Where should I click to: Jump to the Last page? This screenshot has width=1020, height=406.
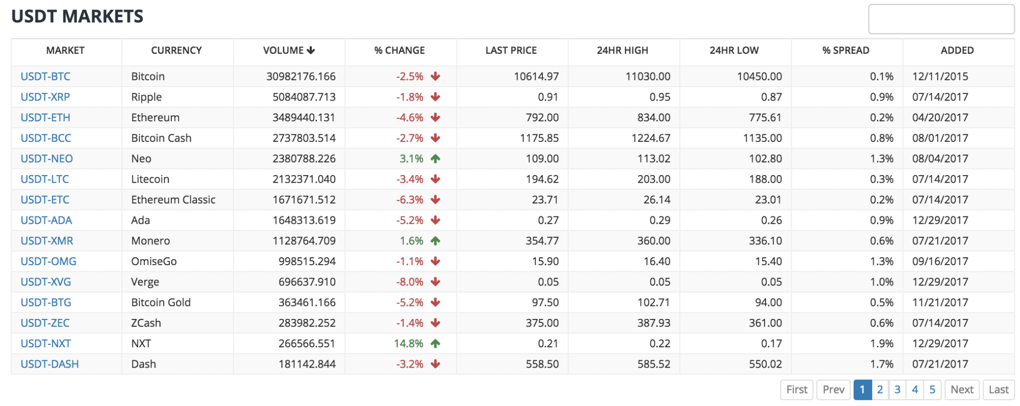coord(999,390)
